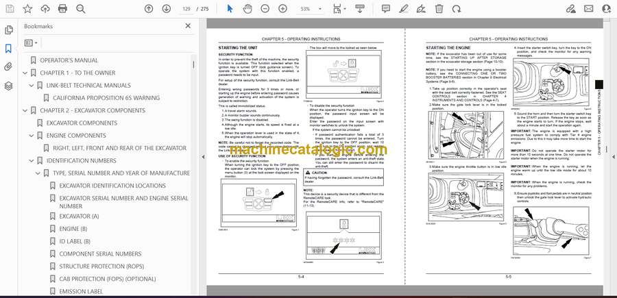The width and height of the screenshot is (617, 298).
Task: Collapse CHAPTER 2 - EXCAVATOR COMPONENTS
Action: pos(25,110)
